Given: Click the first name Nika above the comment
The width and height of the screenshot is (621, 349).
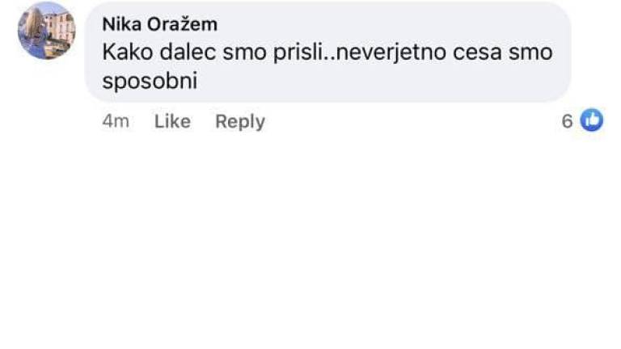Looking at the screenshot, I should point(120,24).
